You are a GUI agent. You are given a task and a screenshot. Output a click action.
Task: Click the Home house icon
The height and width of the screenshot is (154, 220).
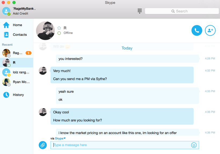click(6, 25)
